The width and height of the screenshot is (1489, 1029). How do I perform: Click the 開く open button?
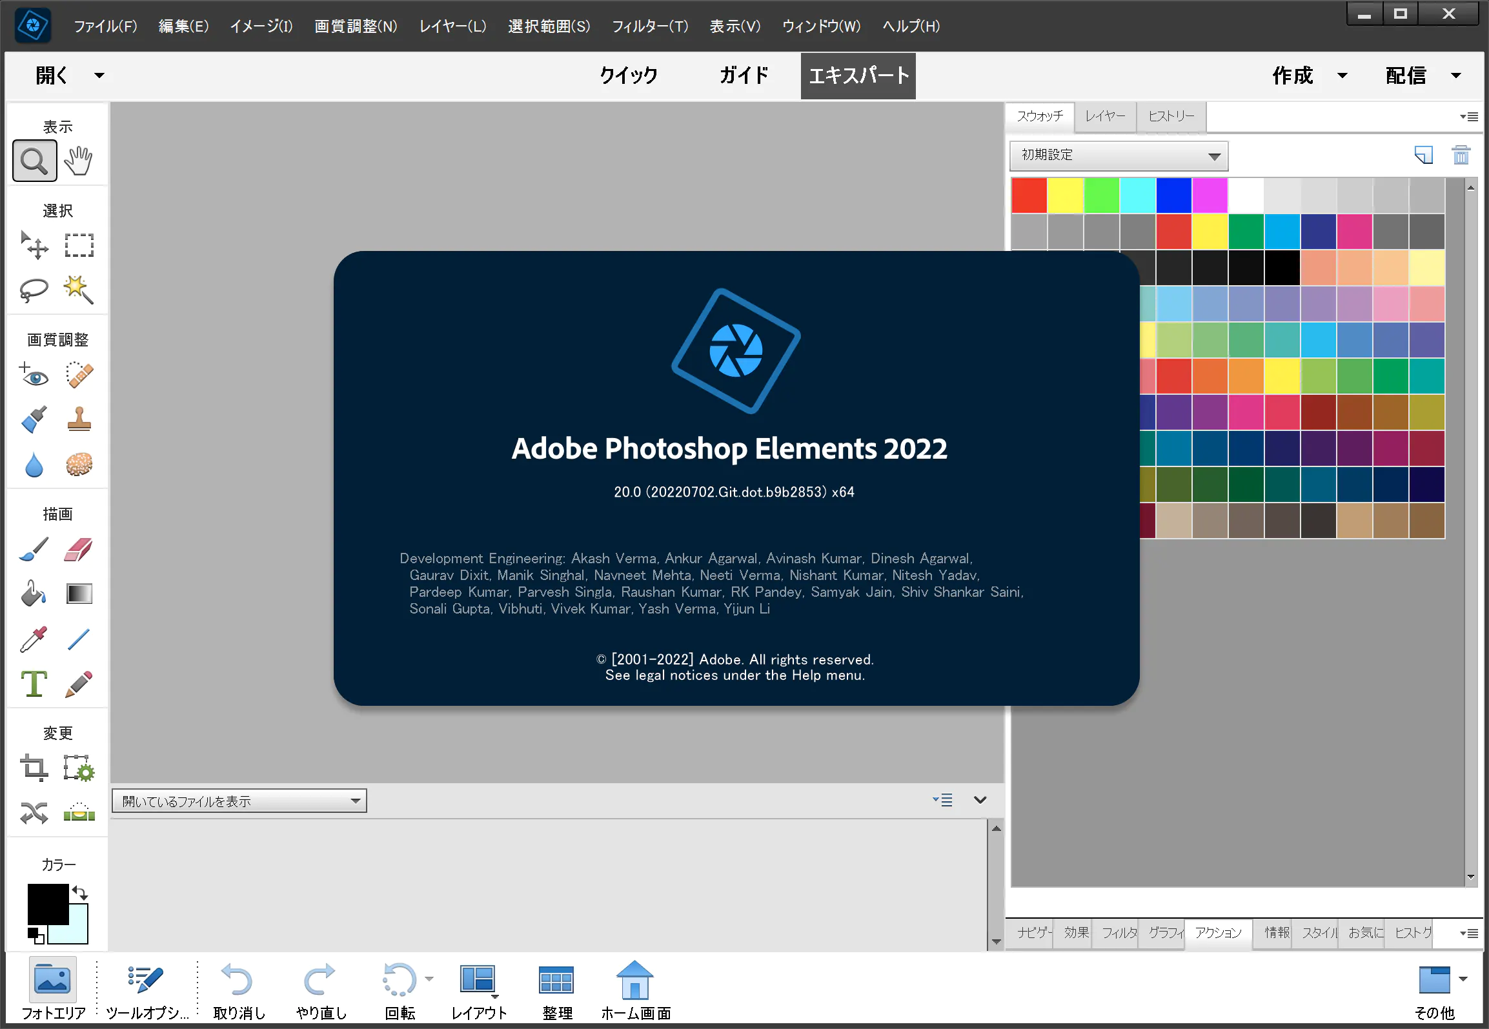click(x=51, y=75)
